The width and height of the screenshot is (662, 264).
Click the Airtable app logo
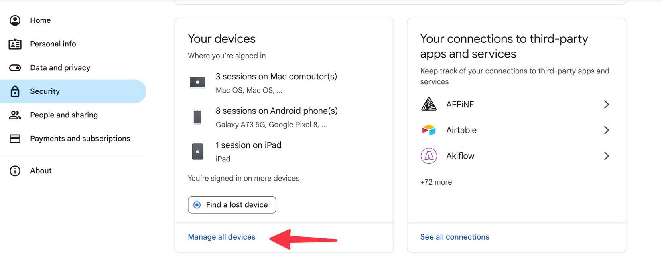pyautogui.click(x=428, y=130)
